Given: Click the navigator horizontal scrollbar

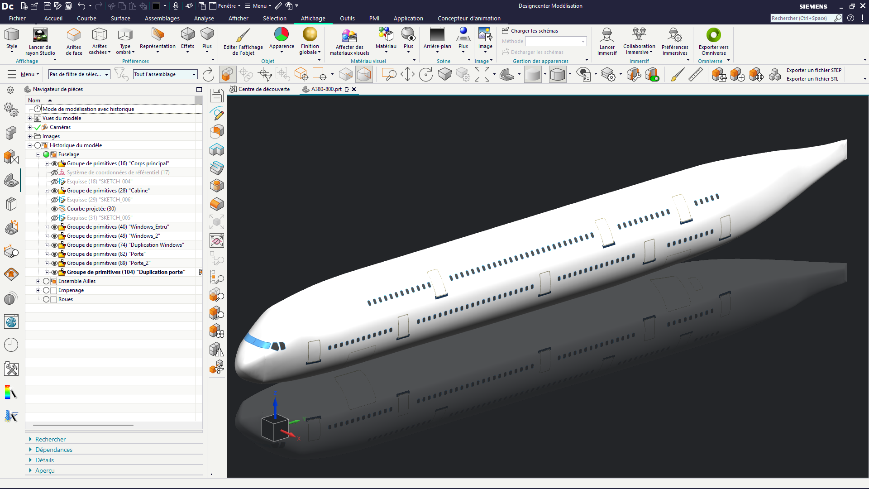Looking at the screenshot, I should (83, 425).
